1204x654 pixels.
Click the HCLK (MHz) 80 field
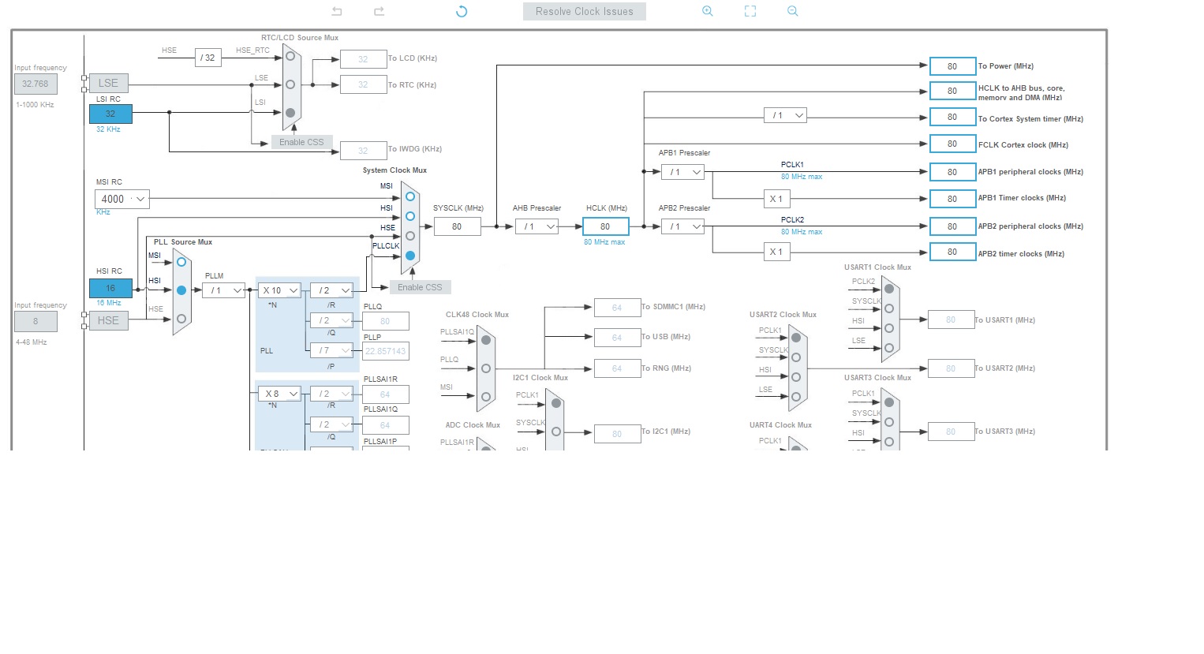pos(606,226)
